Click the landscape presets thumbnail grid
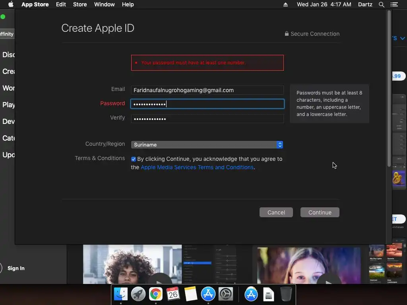 pyautogui.click(x=386, y=263)
